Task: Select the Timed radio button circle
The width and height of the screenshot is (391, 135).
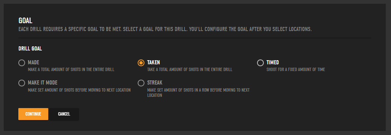Action: [260, 63]
